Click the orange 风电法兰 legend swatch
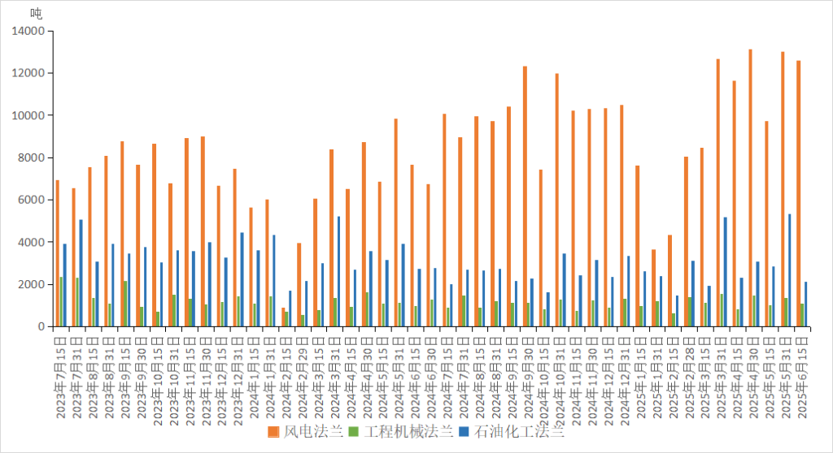The image size is (833, 453). (274, 432)
